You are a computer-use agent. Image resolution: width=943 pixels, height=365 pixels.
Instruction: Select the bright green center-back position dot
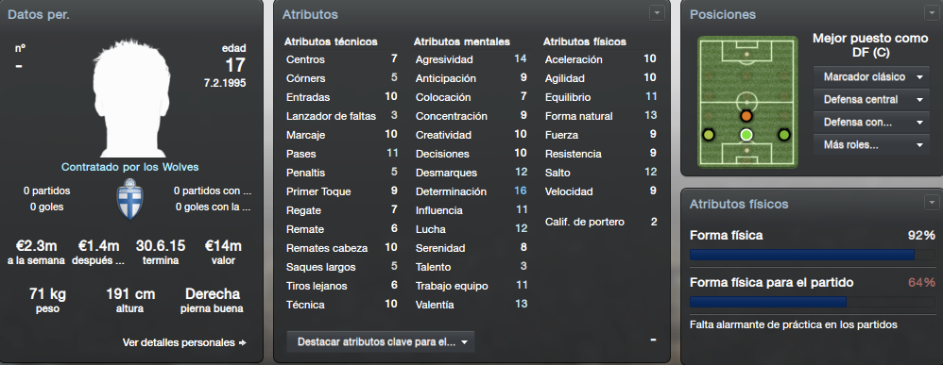pos(746,135)
